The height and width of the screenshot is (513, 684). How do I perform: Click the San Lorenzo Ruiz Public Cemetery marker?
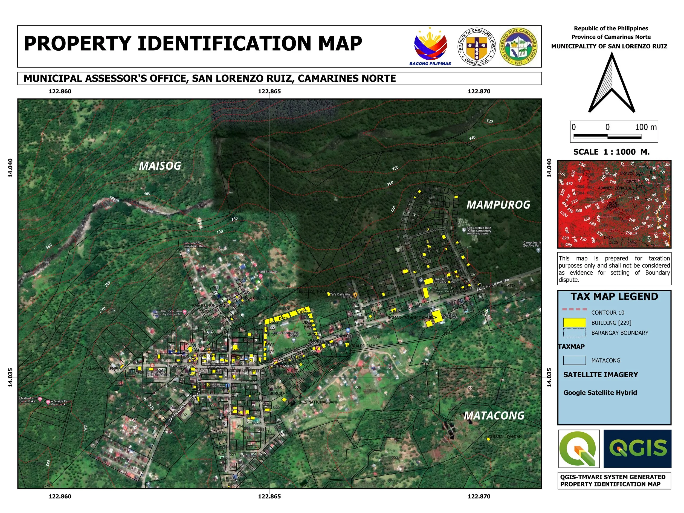coord(463,230)
